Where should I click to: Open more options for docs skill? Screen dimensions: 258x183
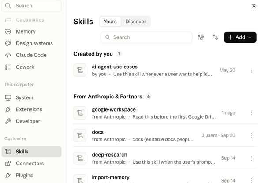(x=251, y=135)
